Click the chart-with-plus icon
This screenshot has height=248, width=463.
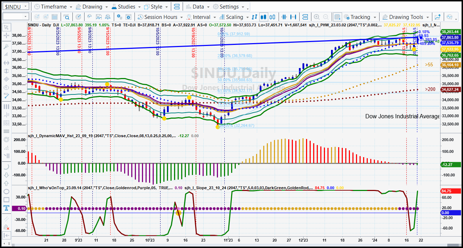click(438, 17)
